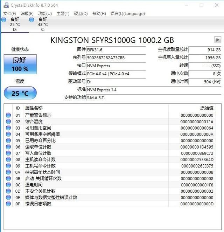This screenshot has height=232, width=224.
Task: Click the 良好 100 % health status button
Action: coord(20,64)
